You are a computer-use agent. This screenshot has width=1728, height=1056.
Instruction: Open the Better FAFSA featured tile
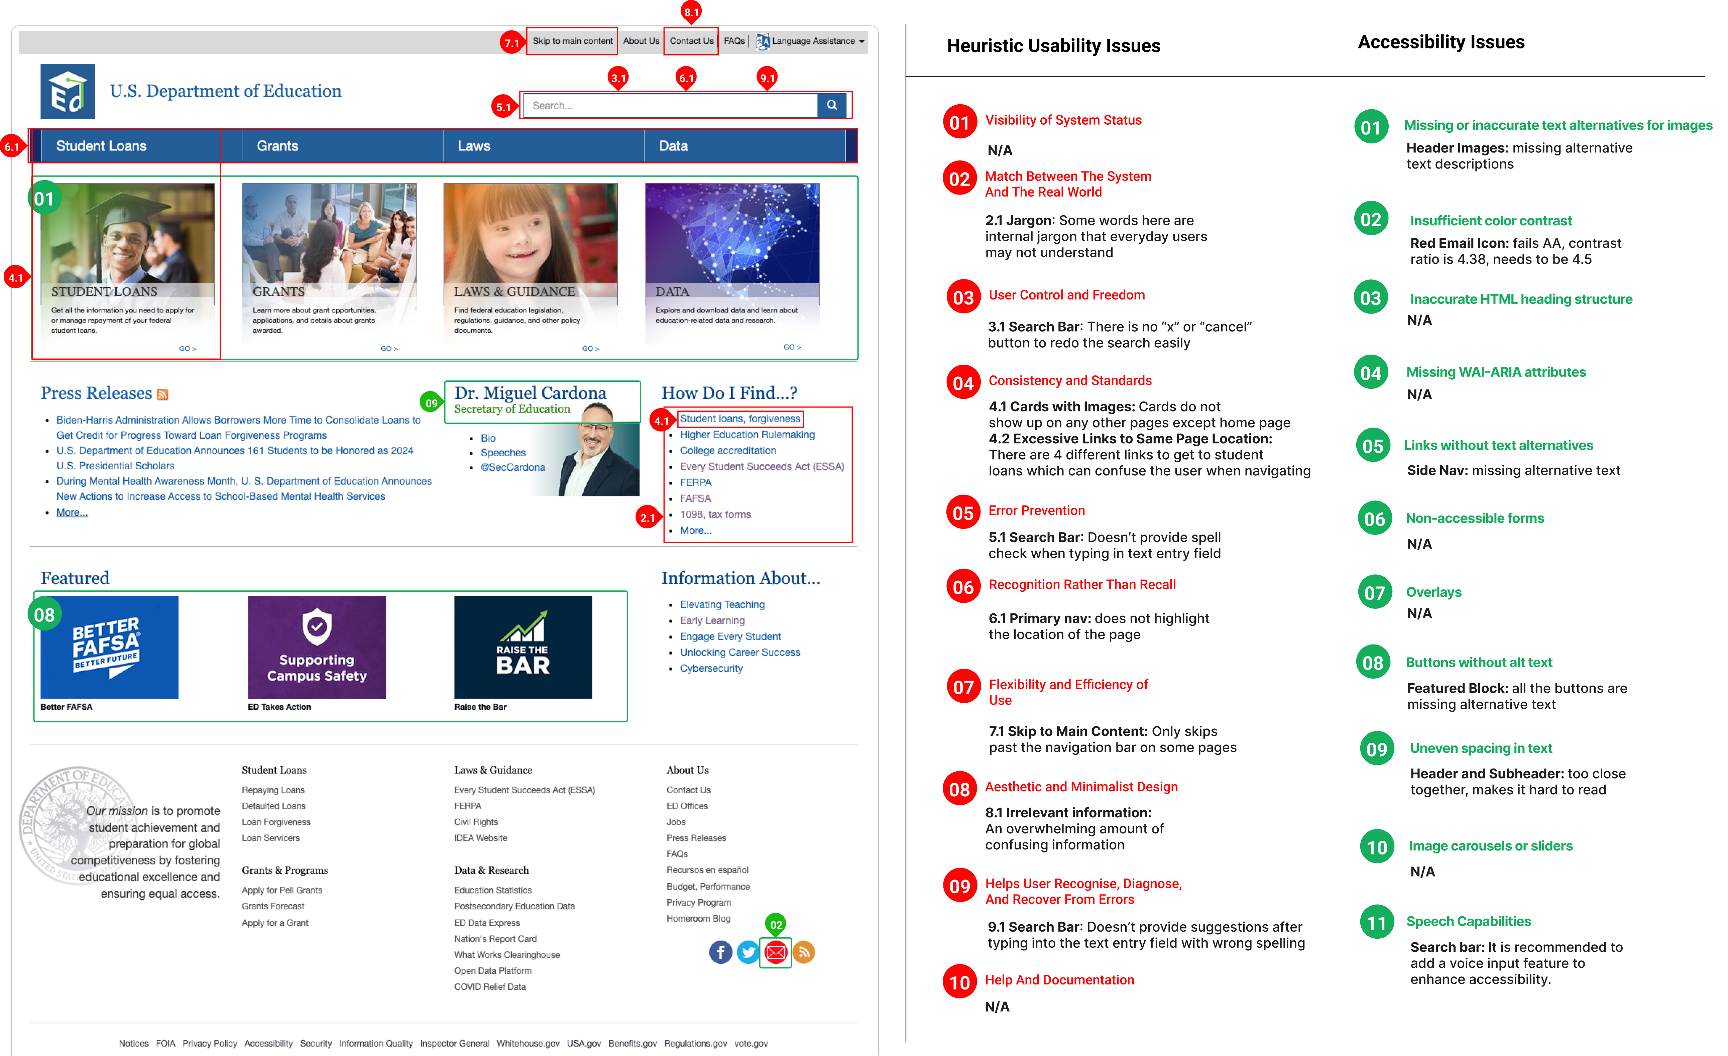pyautogui.click(x=109, y=647)
